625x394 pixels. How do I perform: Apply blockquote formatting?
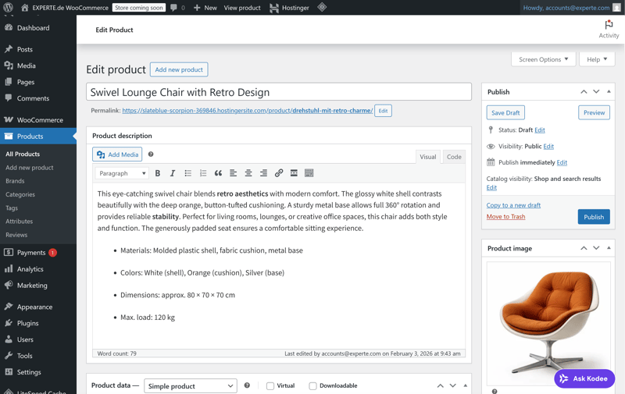point(218,173)
